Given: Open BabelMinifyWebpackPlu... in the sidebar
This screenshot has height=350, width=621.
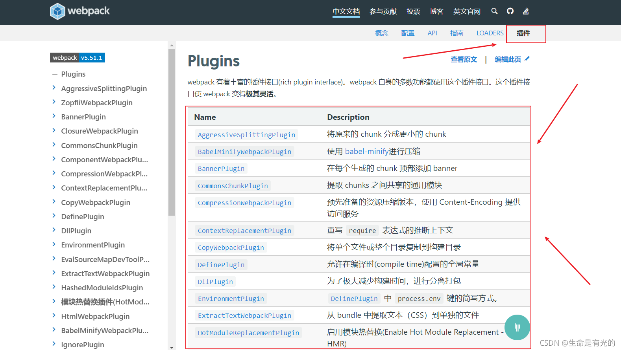Looking at the screenshot, I should [105, 330].
